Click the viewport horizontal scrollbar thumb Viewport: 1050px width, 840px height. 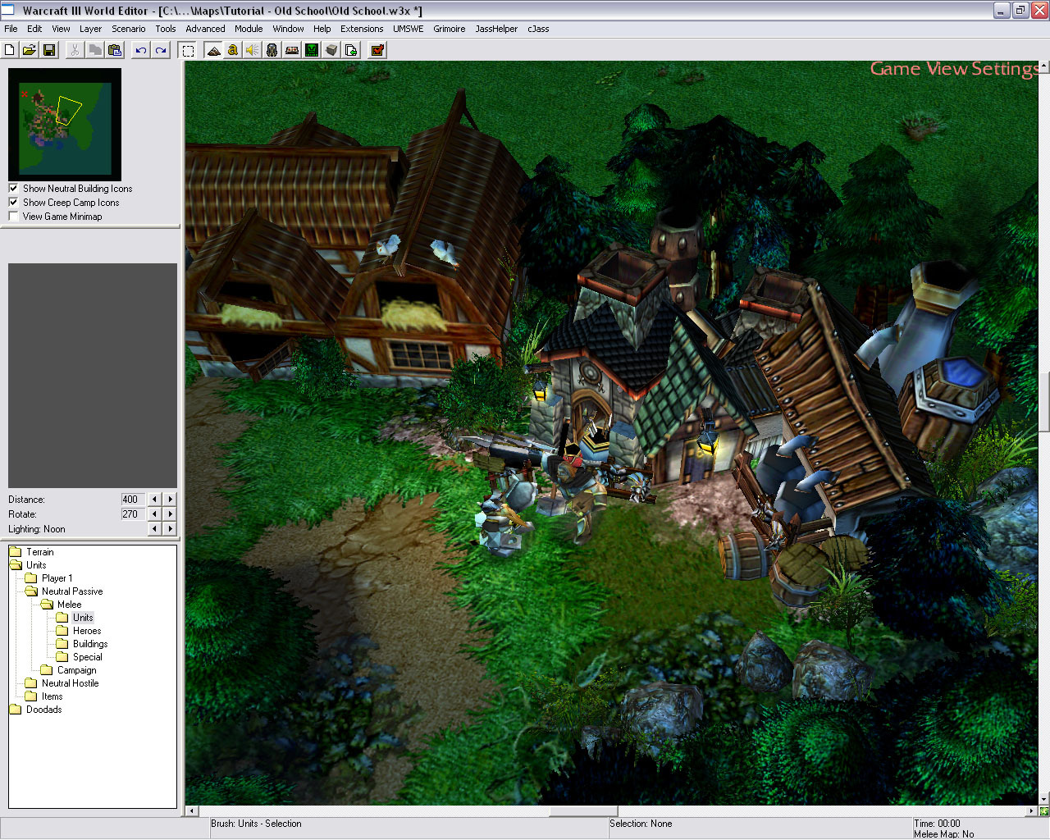(583, 811)
